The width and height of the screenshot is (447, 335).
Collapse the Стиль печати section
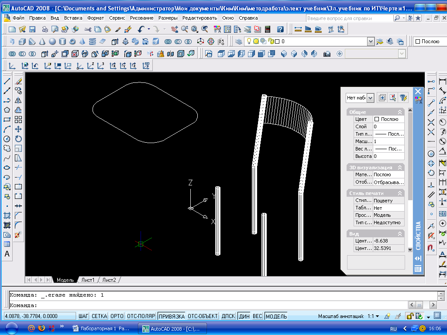pos(400,193)
